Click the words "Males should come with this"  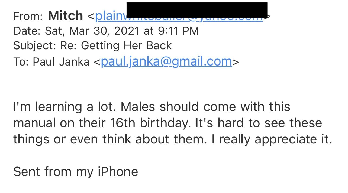pos(205,107)
